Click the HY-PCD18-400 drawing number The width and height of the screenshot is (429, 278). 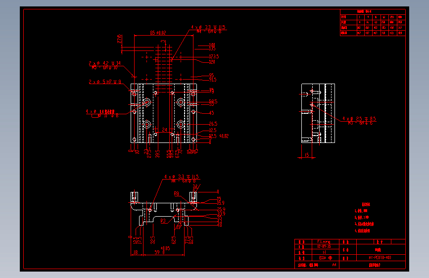tap(380, 258)
